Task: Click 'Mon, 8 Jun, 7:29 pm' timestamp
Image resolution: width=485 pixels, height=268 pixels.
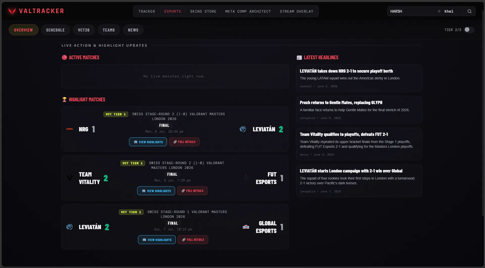Action: coord(172,180)
